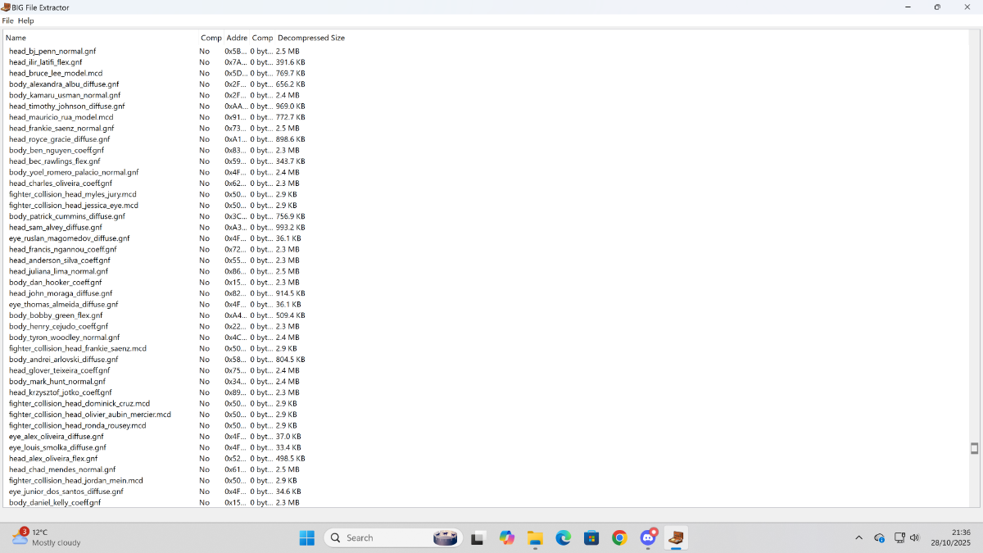The width and height of the screenshot is (983, 553).
Task: Click the vertical scrollbar thumb
Action: (x=974, y=448)
